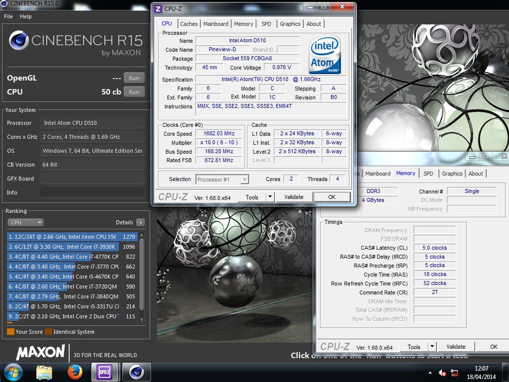The width and height of the screenshot is (509, 382).
Task: Click the network status tray icon
Action: pos(454,373)
